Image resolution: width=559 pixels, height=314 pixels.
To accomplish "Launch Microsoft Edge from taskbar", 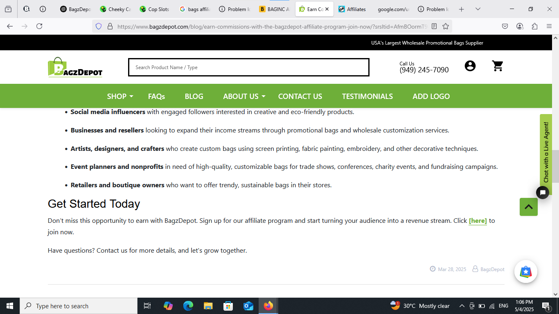I will [x=188, y=306].
